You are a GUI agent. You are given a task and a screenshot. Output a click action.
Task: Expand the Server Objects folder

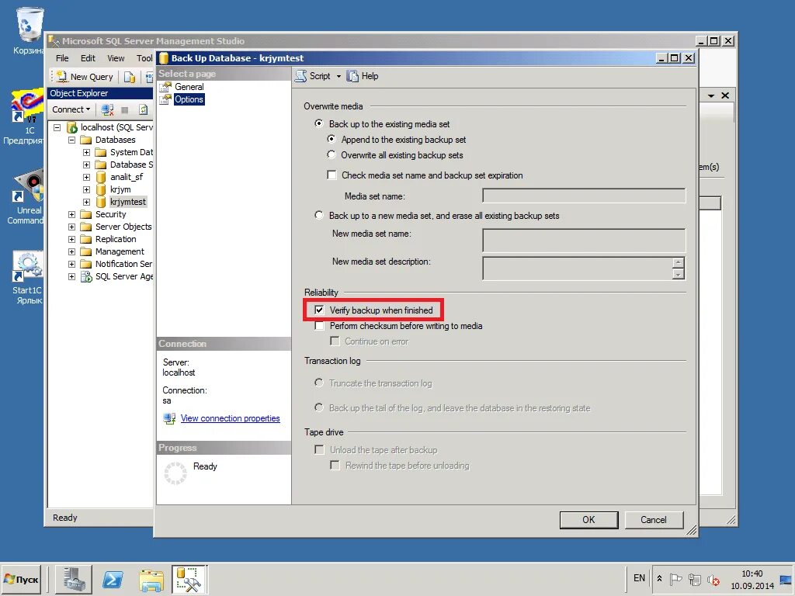click(x=71, y=227)
